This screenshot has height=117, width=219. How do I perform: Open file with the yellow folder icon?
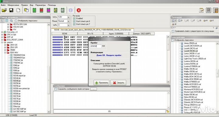click(x=4, y=10)
